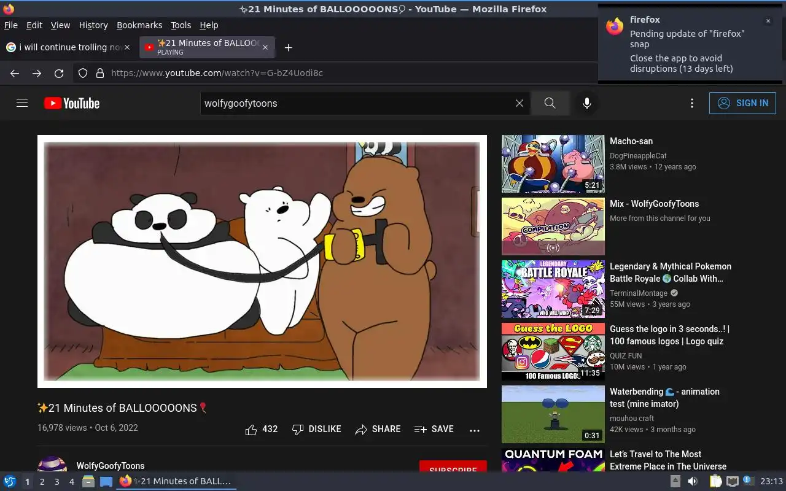Viewport: 786px width, 491px height.
Task: Click QUIZ FUN channel name
Action: [x=626, y=356]
